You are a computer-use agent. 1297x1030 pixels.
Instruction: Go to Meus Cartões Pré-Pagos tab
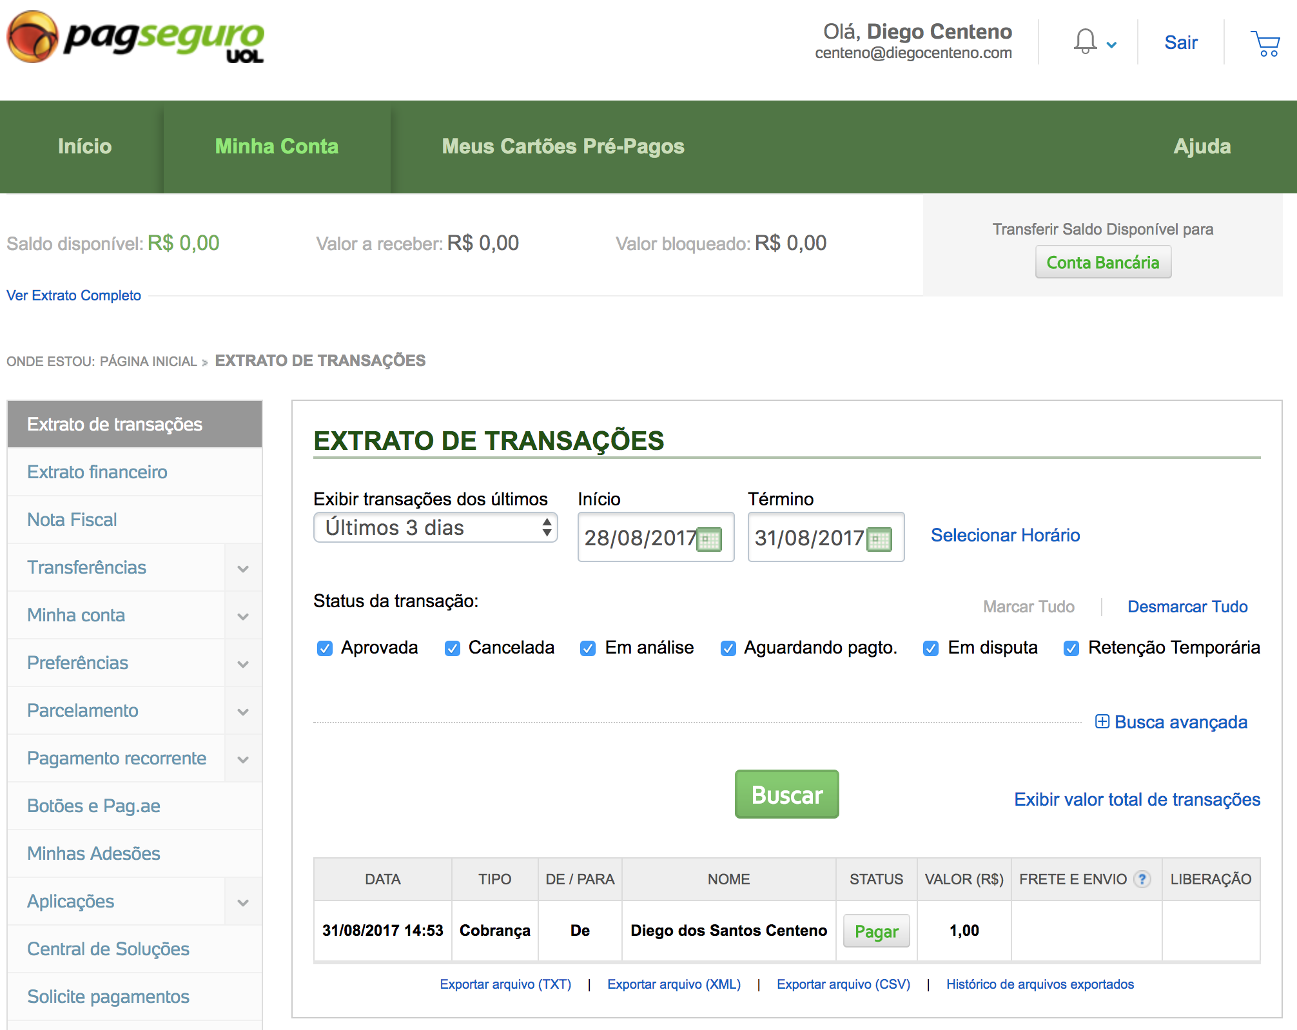(563, 146)
